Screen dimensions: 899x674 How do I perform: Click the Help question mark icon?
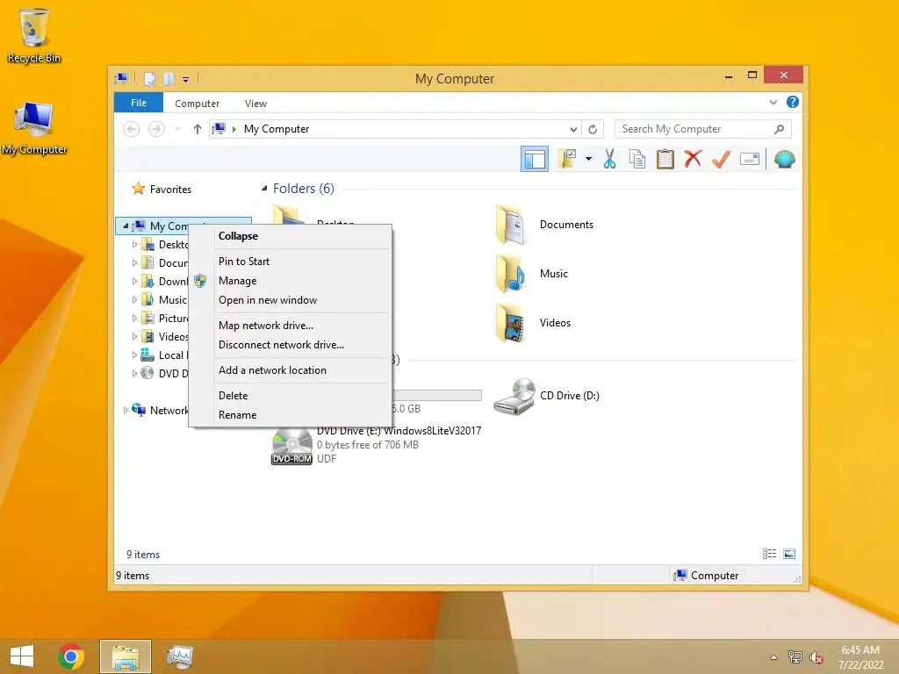pos(793,102)
